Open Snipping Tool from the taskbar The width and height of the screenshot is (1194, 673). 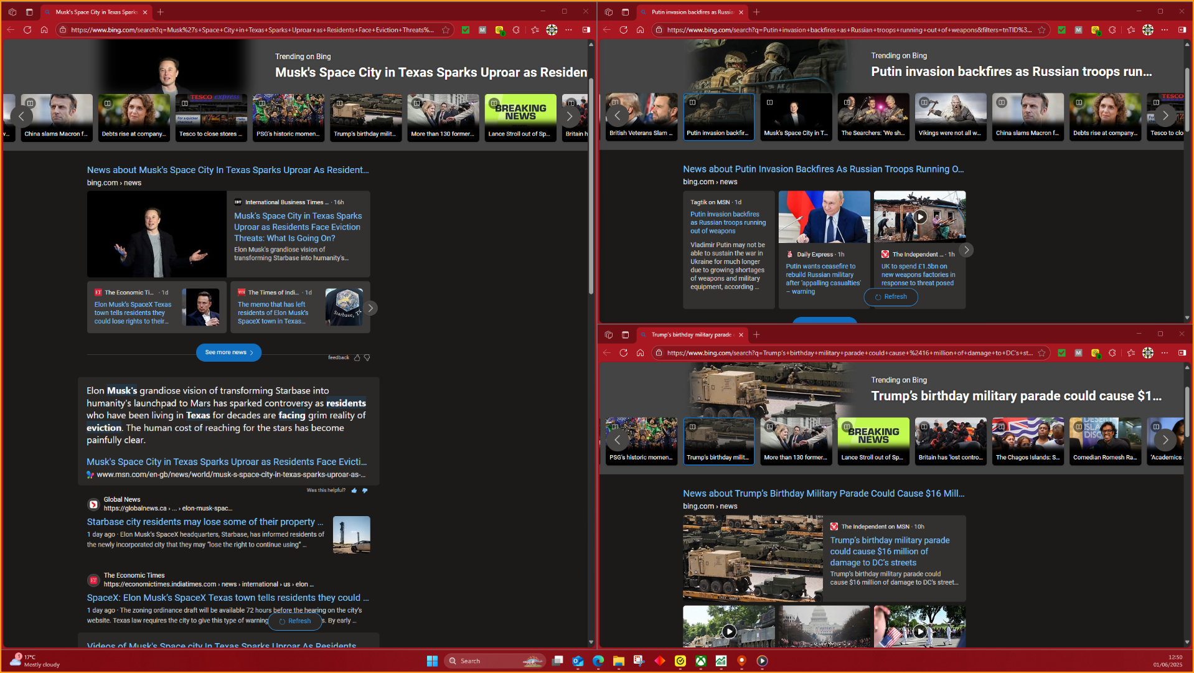pyautogui.click(x=639, y=661)
